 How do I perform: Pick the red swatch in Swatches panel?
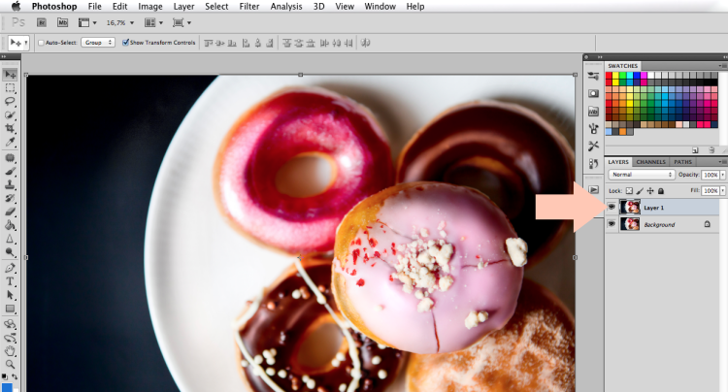pyautogui.click(x=609, y=76)
